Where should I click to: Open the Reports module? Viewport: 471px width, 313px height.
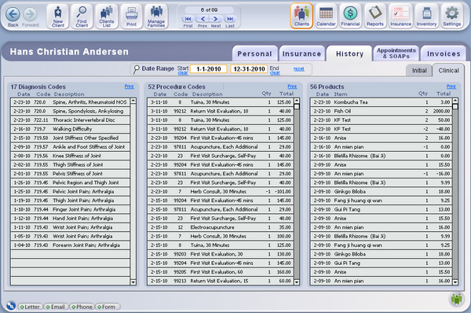[375, 16]
